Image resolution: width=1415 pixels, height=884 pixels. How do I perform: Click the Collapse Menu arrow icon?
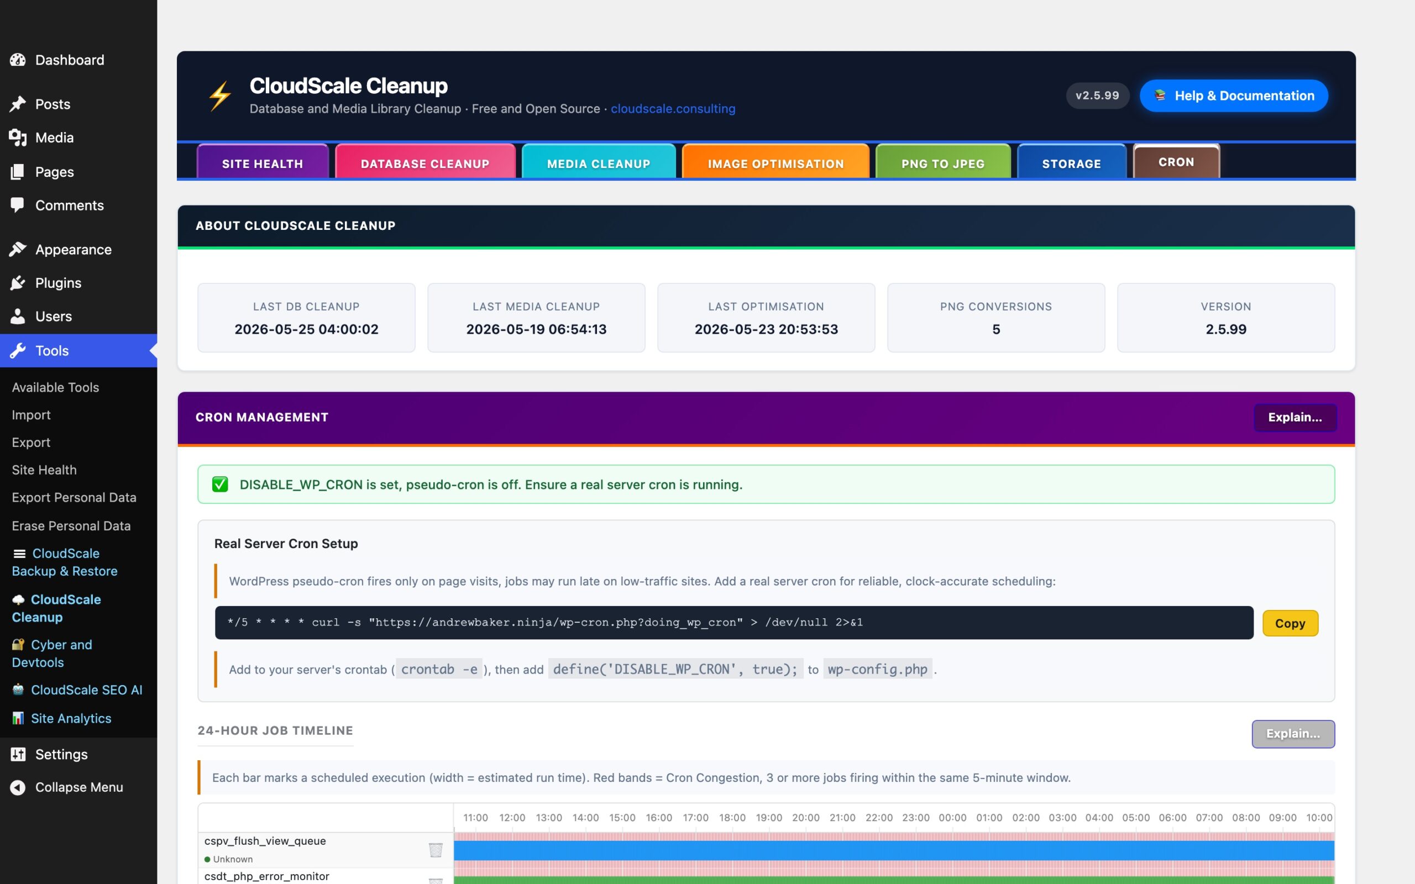click(18, 787)
